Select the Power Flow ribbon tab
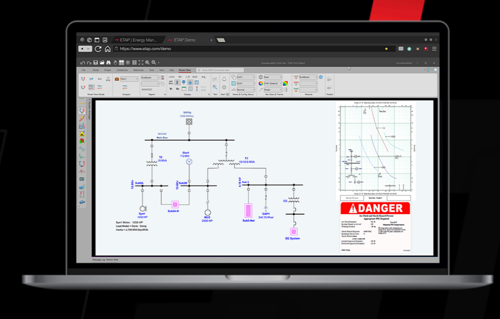 point(185,70)
